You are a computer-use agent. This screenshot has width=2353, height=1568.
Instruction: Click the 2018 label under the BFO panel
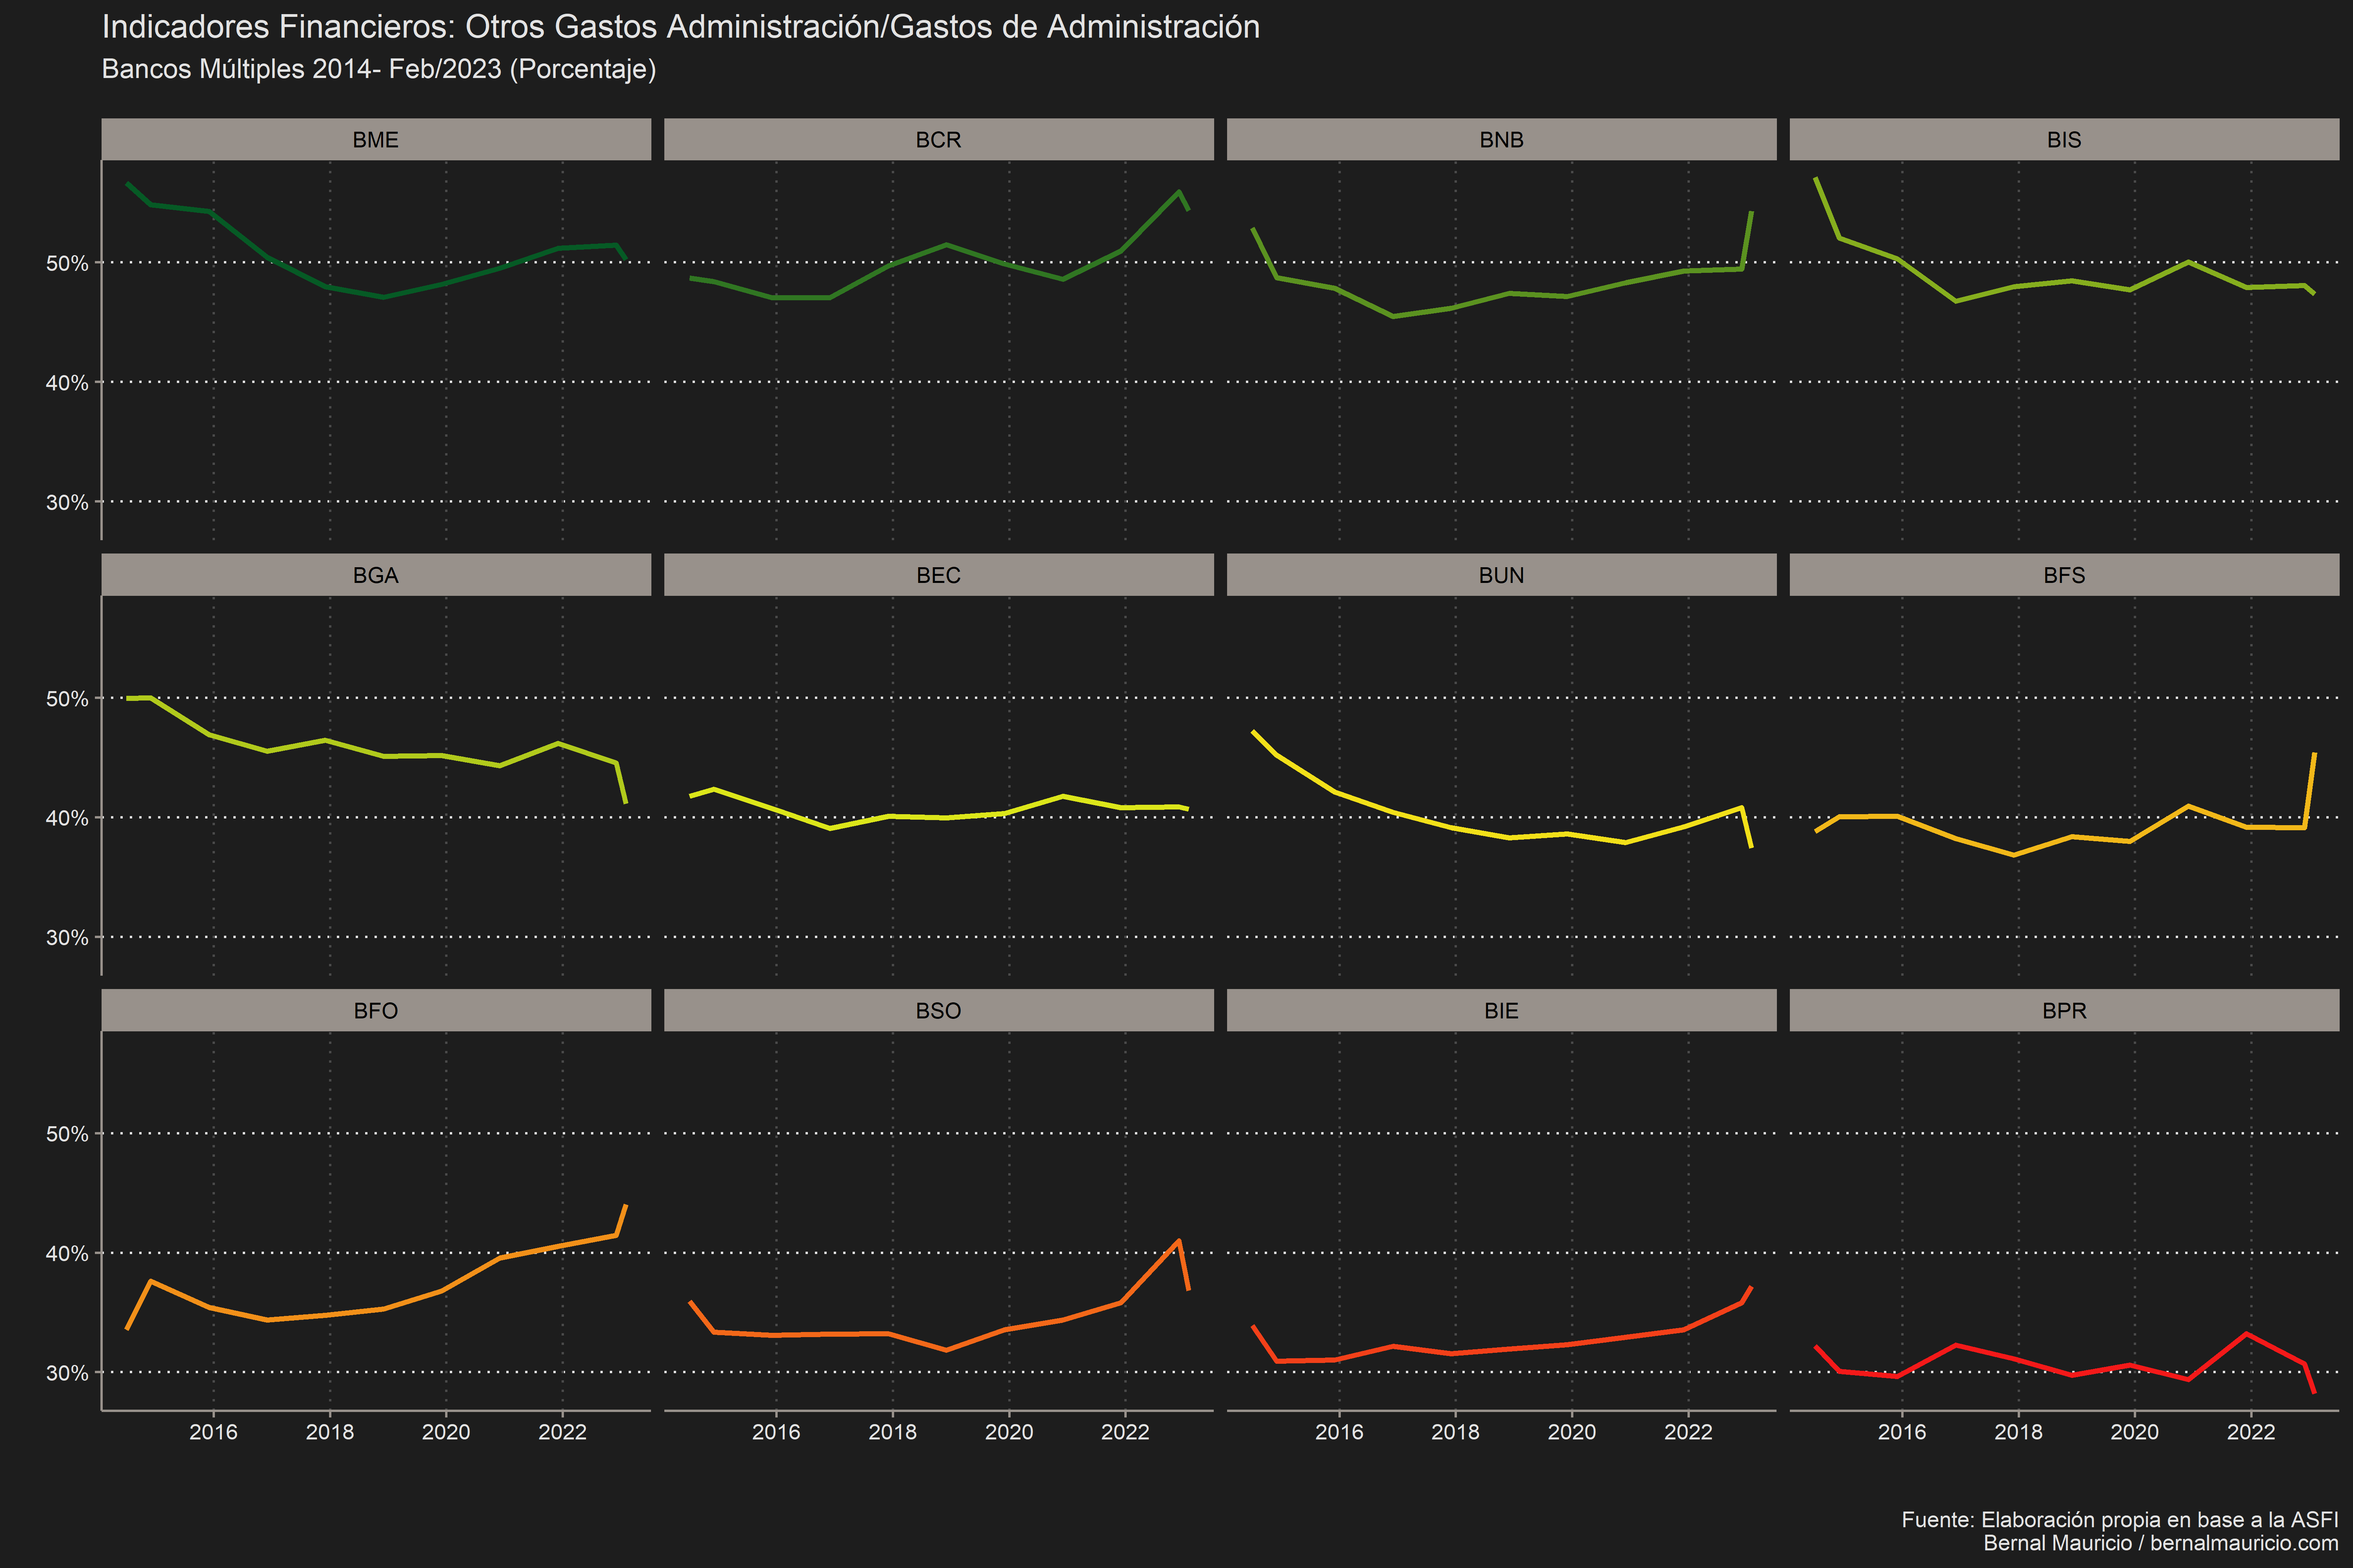pyautogui.click(x=330, y=1432)
